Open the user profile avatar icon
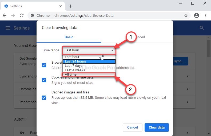 tap(197, 15)
